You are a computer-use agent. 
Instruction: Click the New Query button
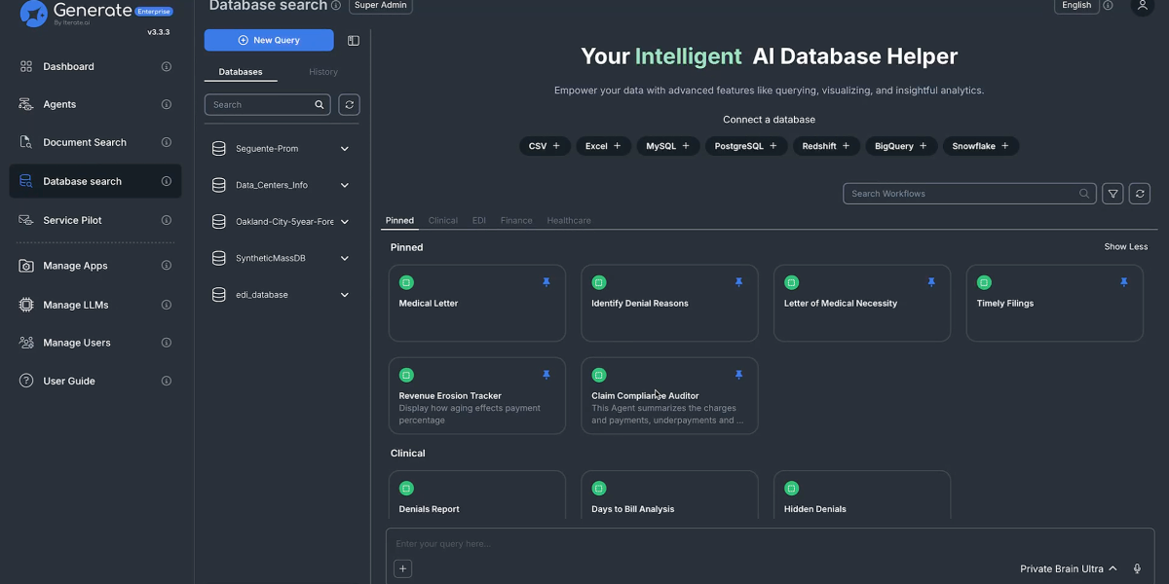click(269, 39)
